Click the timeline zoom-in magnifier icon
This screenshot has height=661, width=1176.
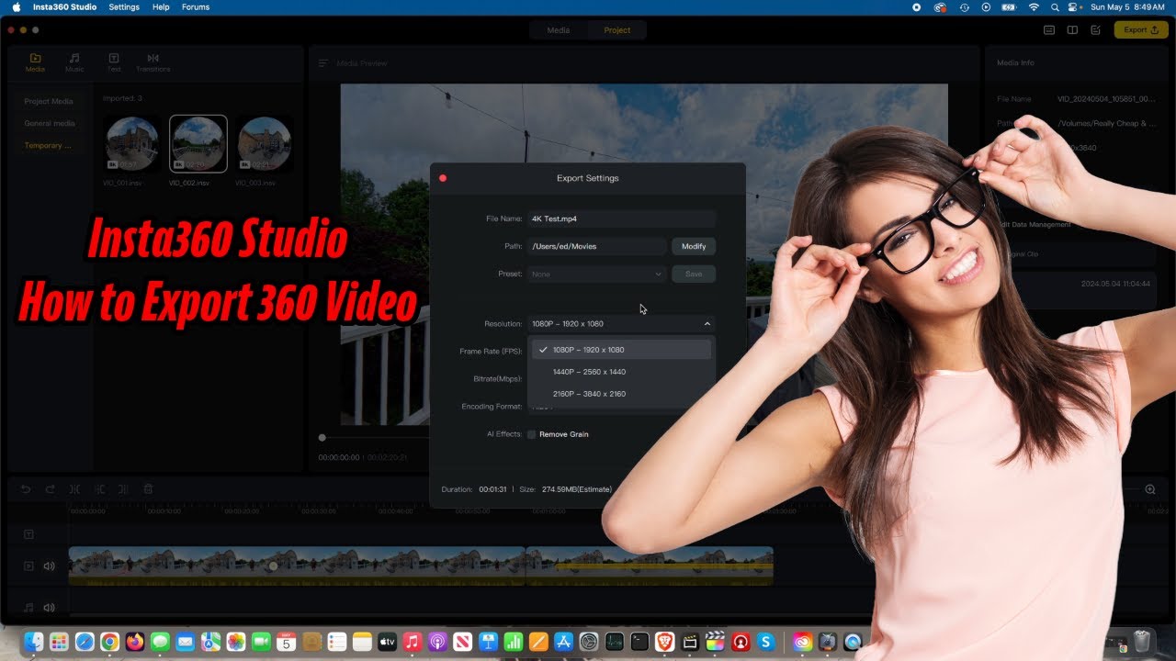(x=1149, y=489)
